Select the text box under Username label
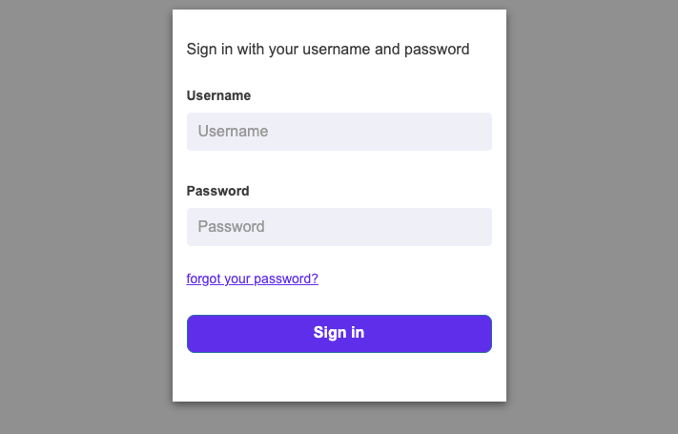This screenshot has width=678, height=434. pyautogui.click(x=339, y=132)
